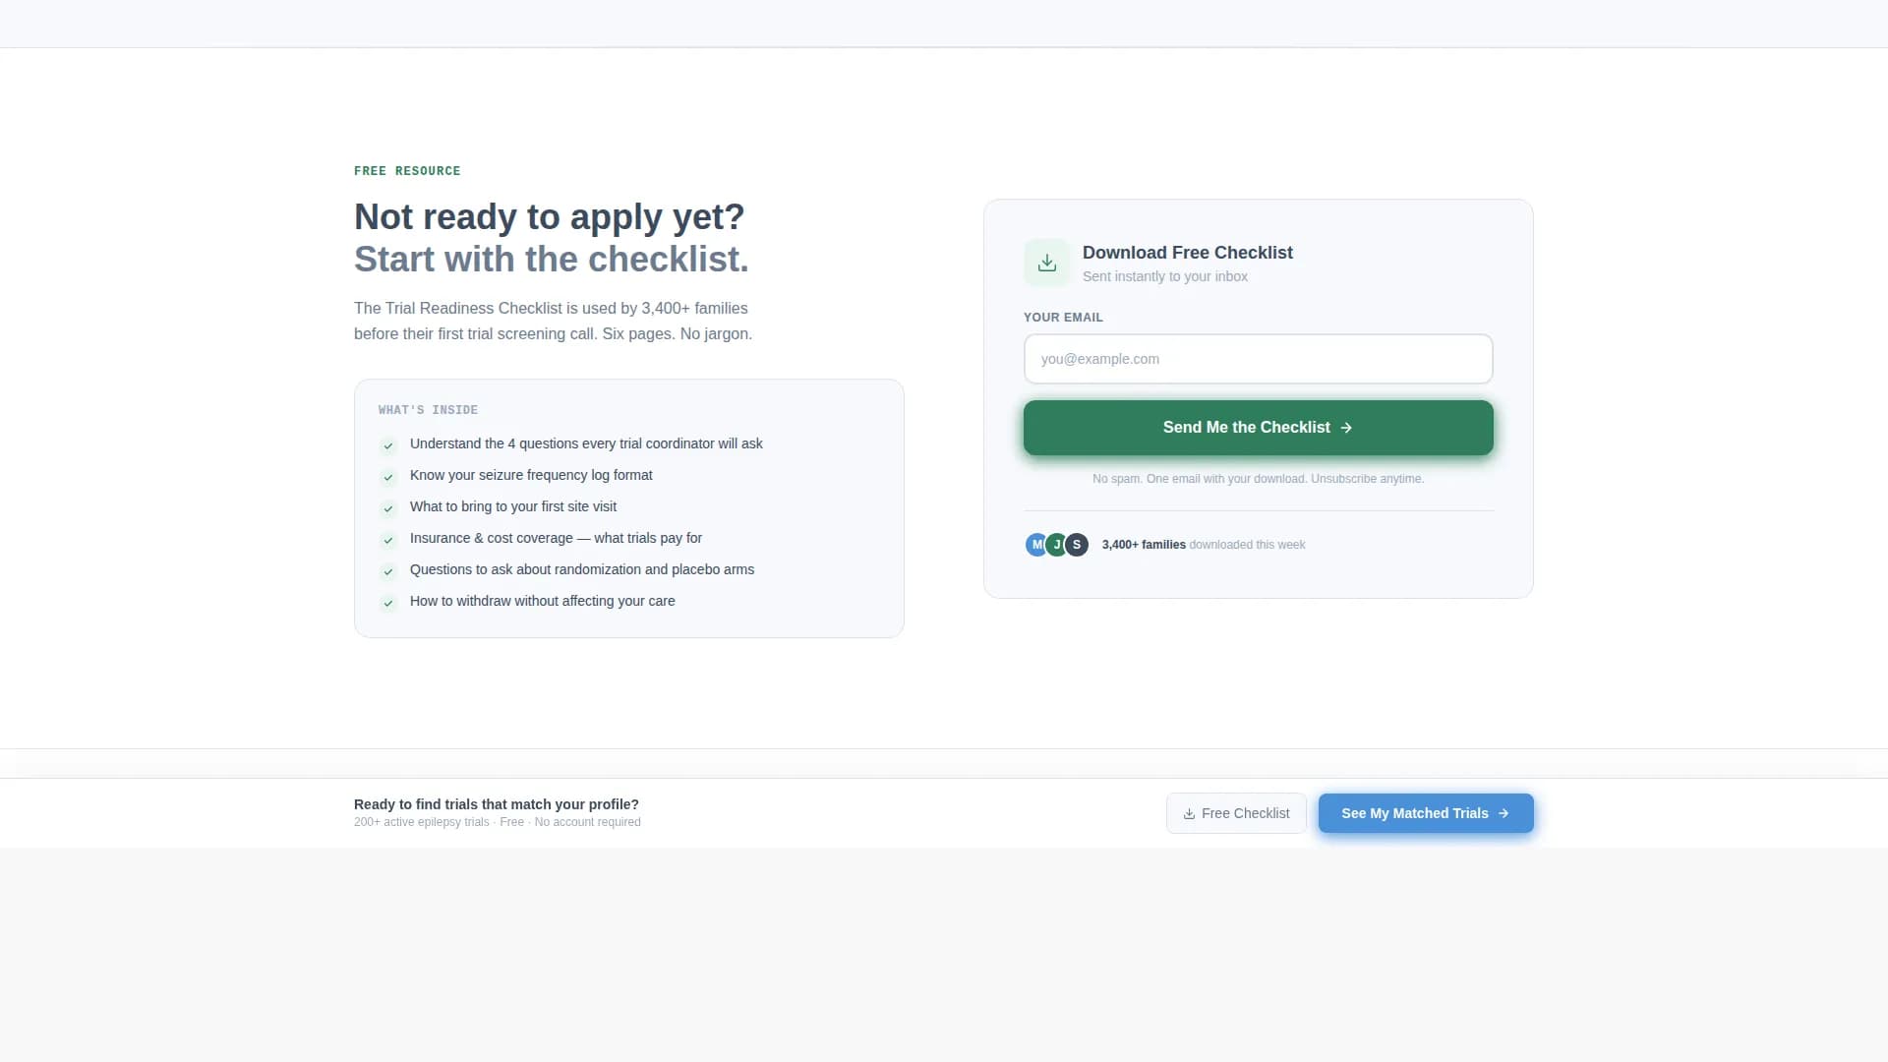Click the S avatar circle
Image resolution: width=1888 pixels, height=1062 pixels.
(1077, 545)
